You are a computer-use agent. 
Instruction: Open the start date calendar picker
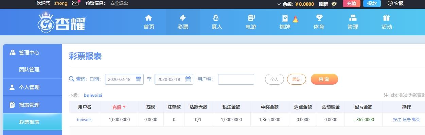click(x=138, y=79)
